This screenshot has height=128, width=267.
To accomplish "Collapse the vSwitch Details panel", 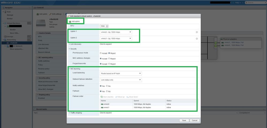I will coord(37,33).
